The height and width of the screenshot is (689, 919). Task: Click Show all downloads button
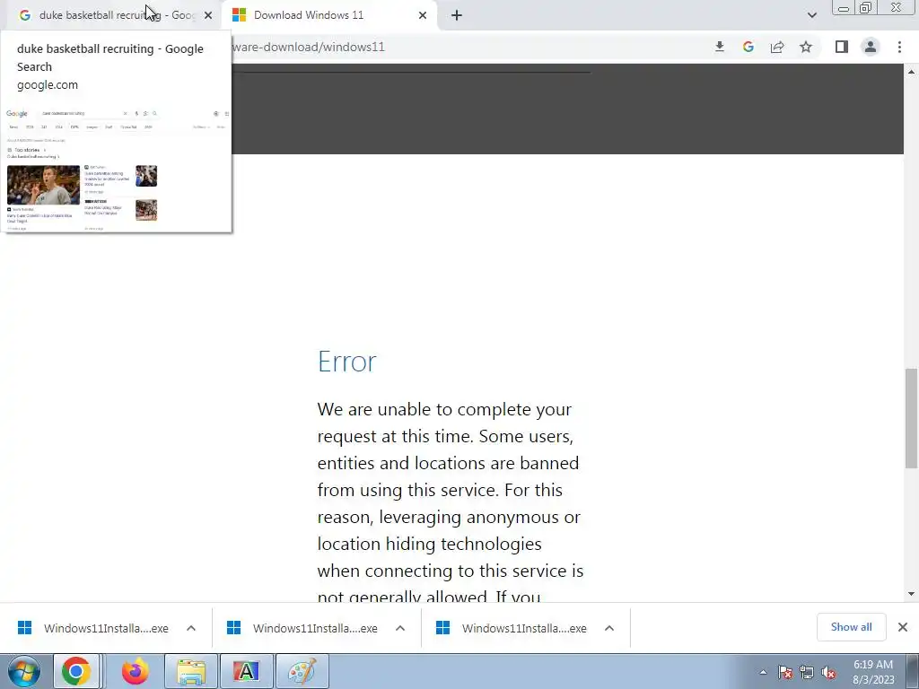click(851, 627)
